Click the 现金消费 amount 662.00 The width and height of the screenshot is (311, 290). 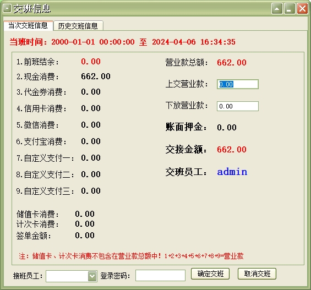96,76
